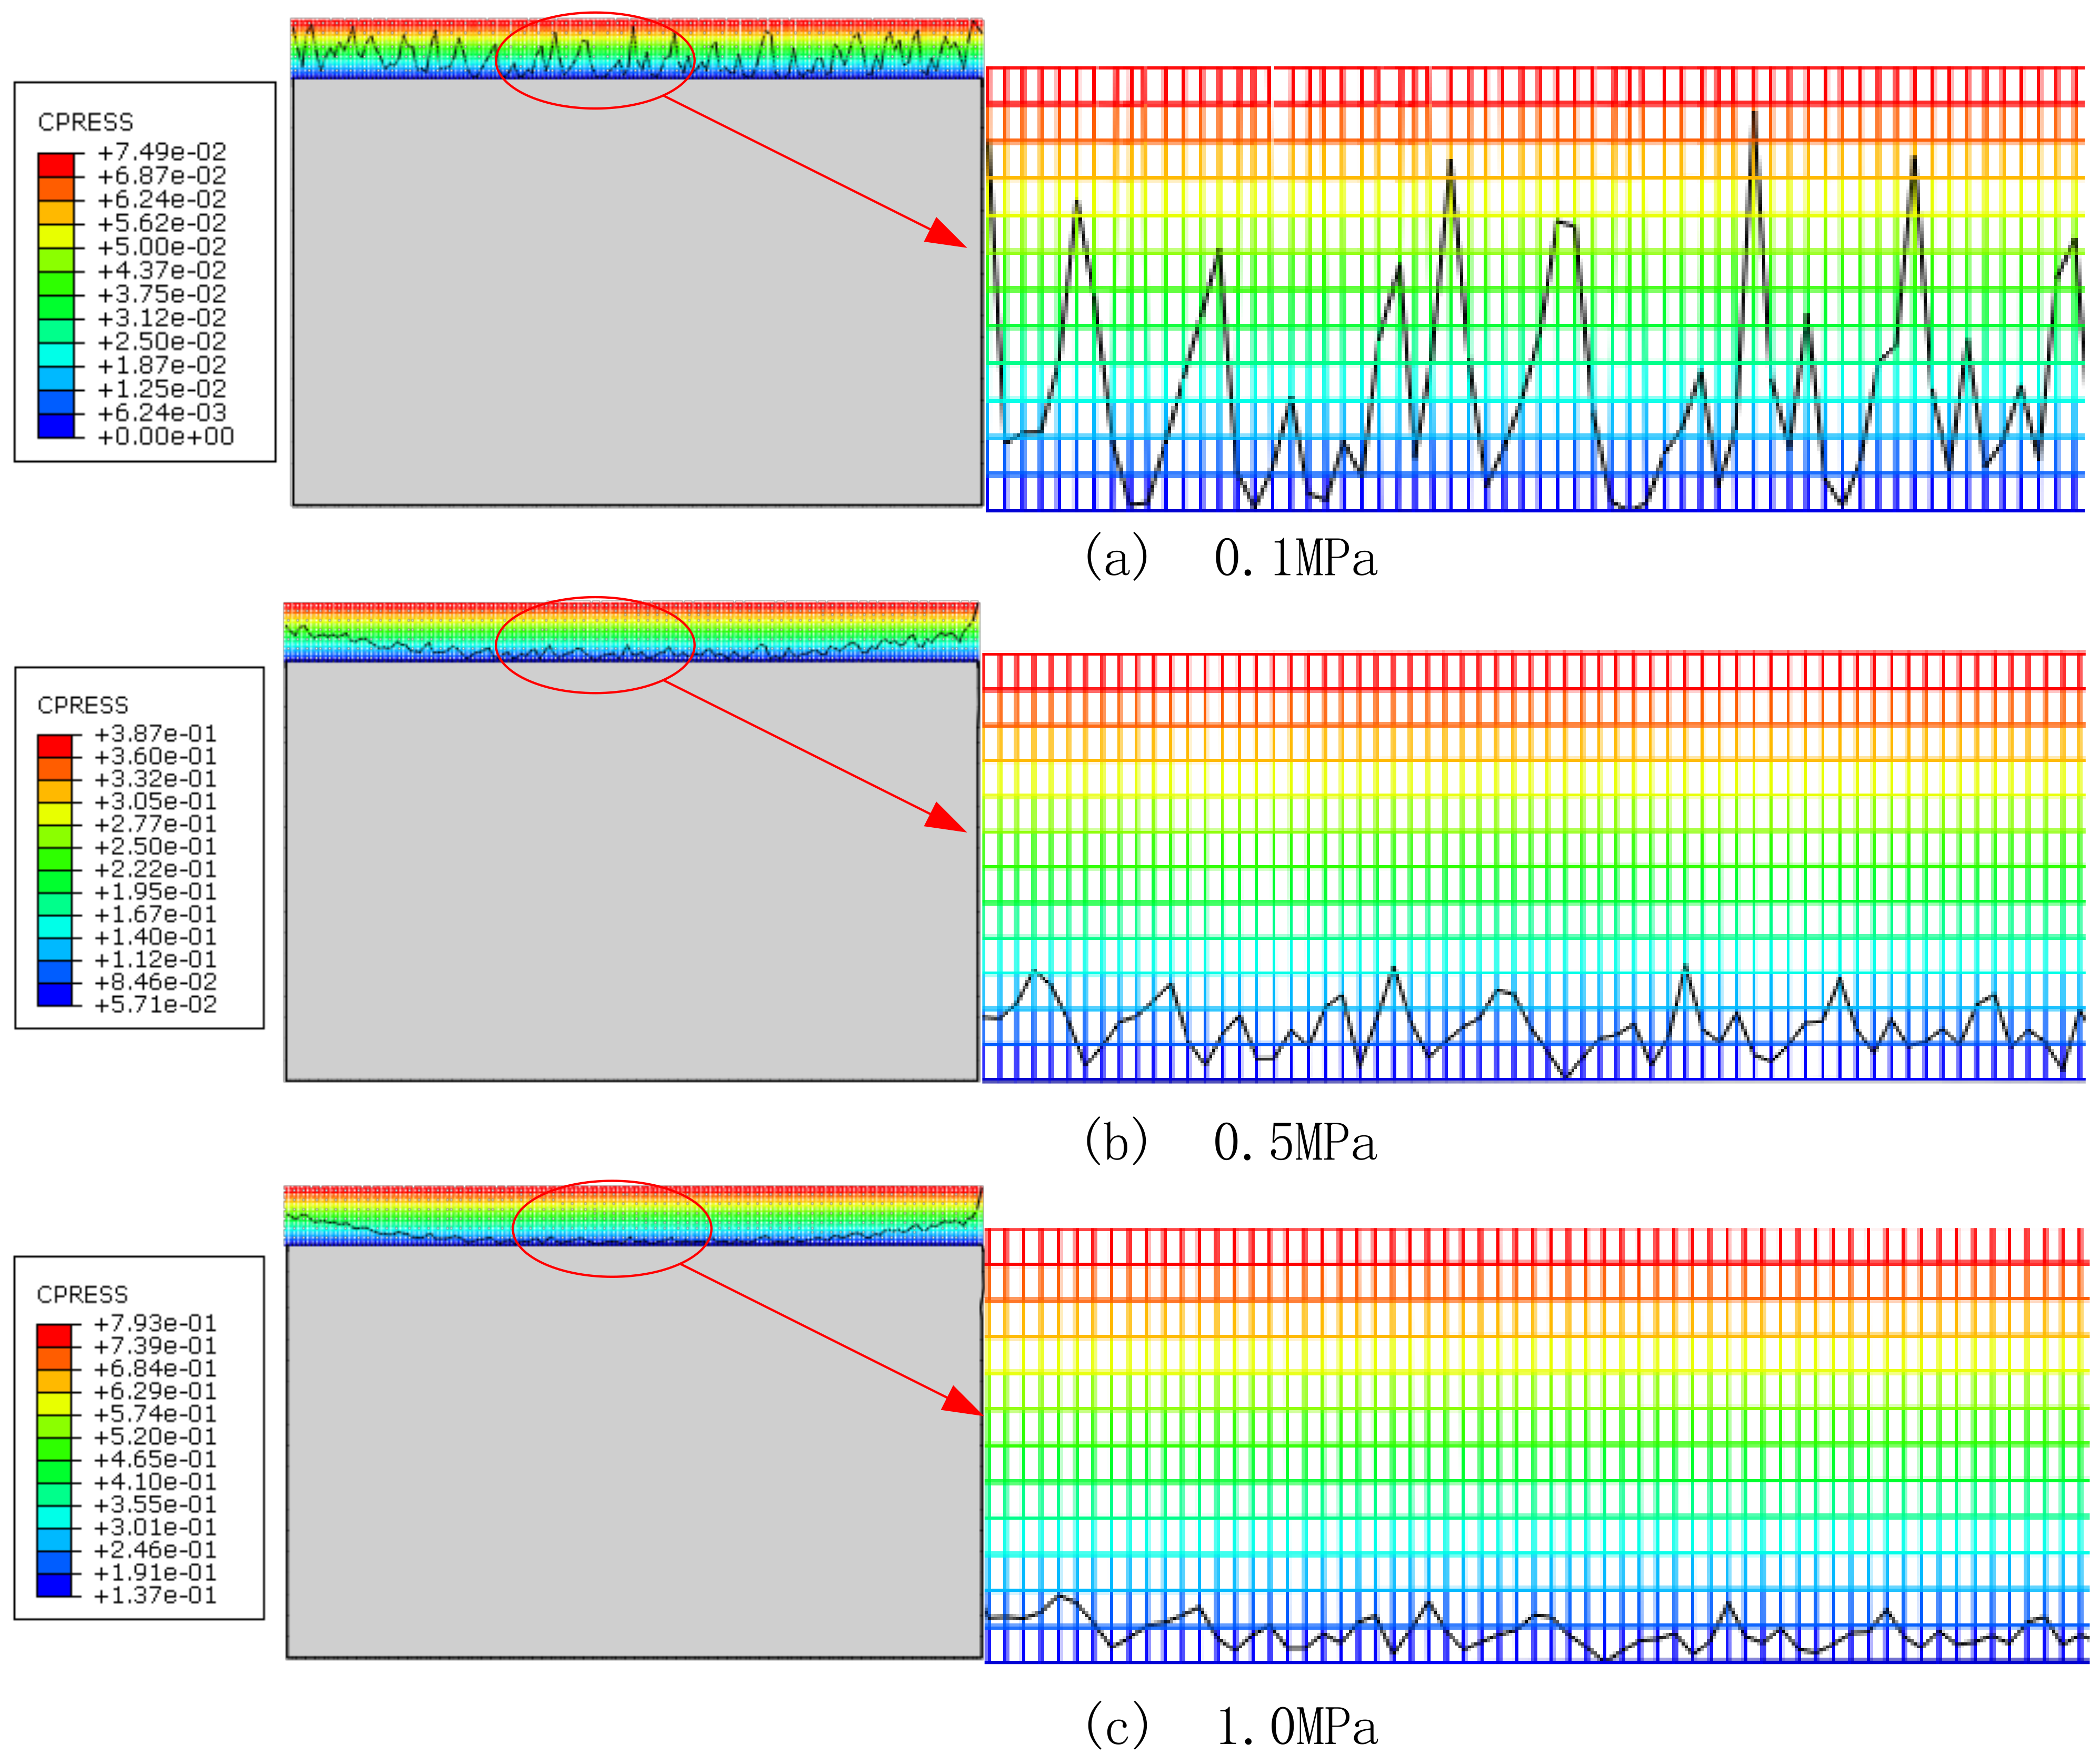Click the +7.93e-01 label in the bottom legend

pyautogui.click(x=155, y=1323)
